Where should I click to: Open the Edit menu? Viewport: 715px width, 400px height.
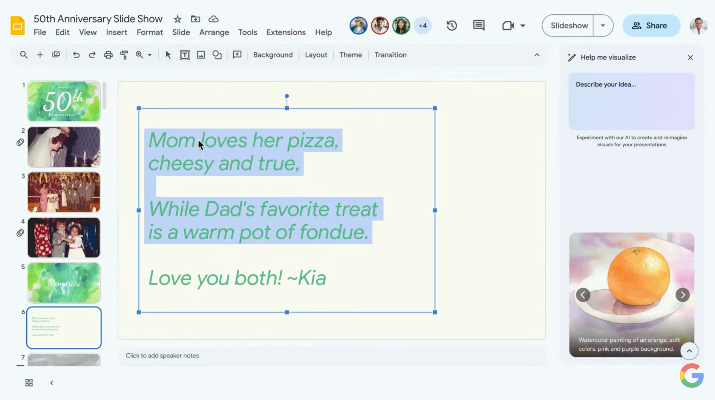(x=62, y=32)
